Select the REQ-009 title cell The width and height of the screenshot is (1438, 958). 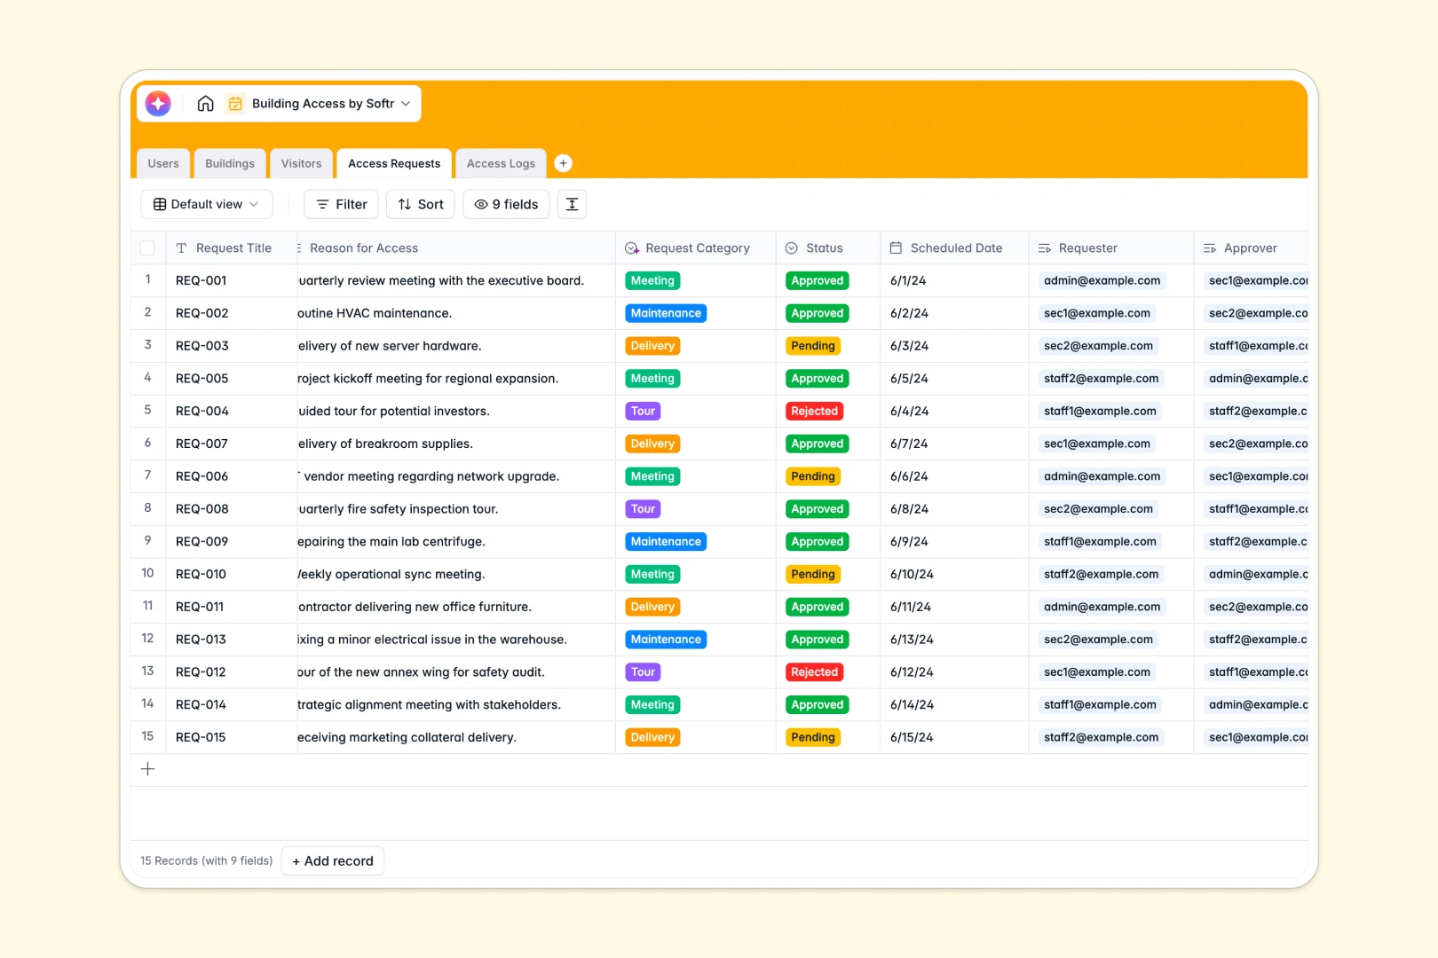232,542
